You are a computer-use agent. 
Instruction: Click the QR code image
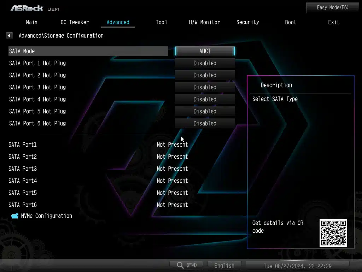[333, 233]
